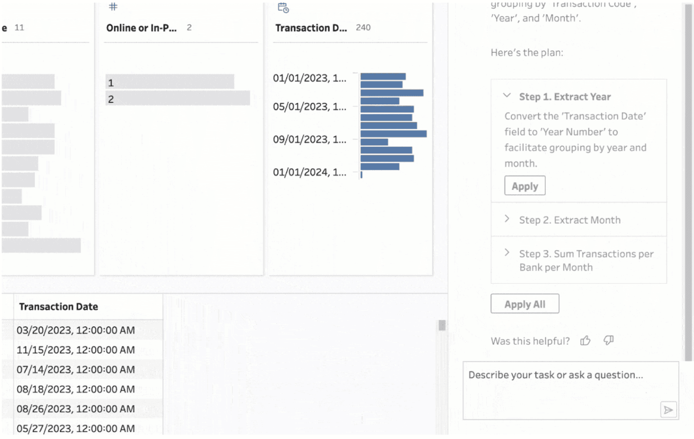The image size is (694, 439).
Task: Click the date-time data type icon on Transaction D field
Action: (282, 8)
